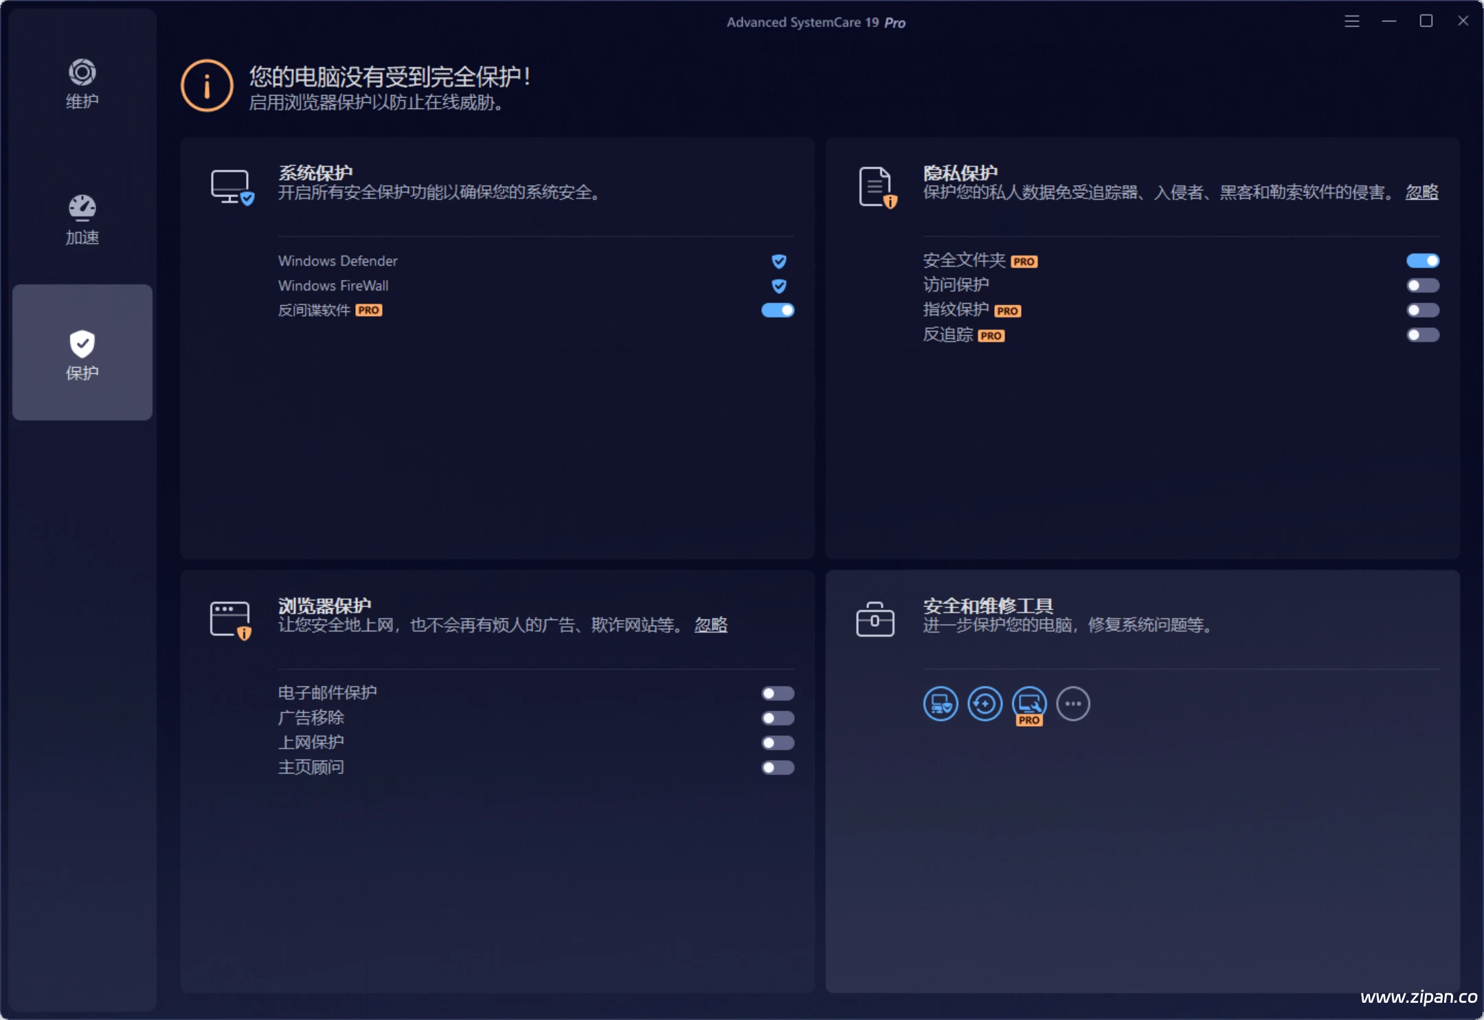Enable the 电子邮件保护 toggle
The image size is (1484, 1020).
pos(778,694)
